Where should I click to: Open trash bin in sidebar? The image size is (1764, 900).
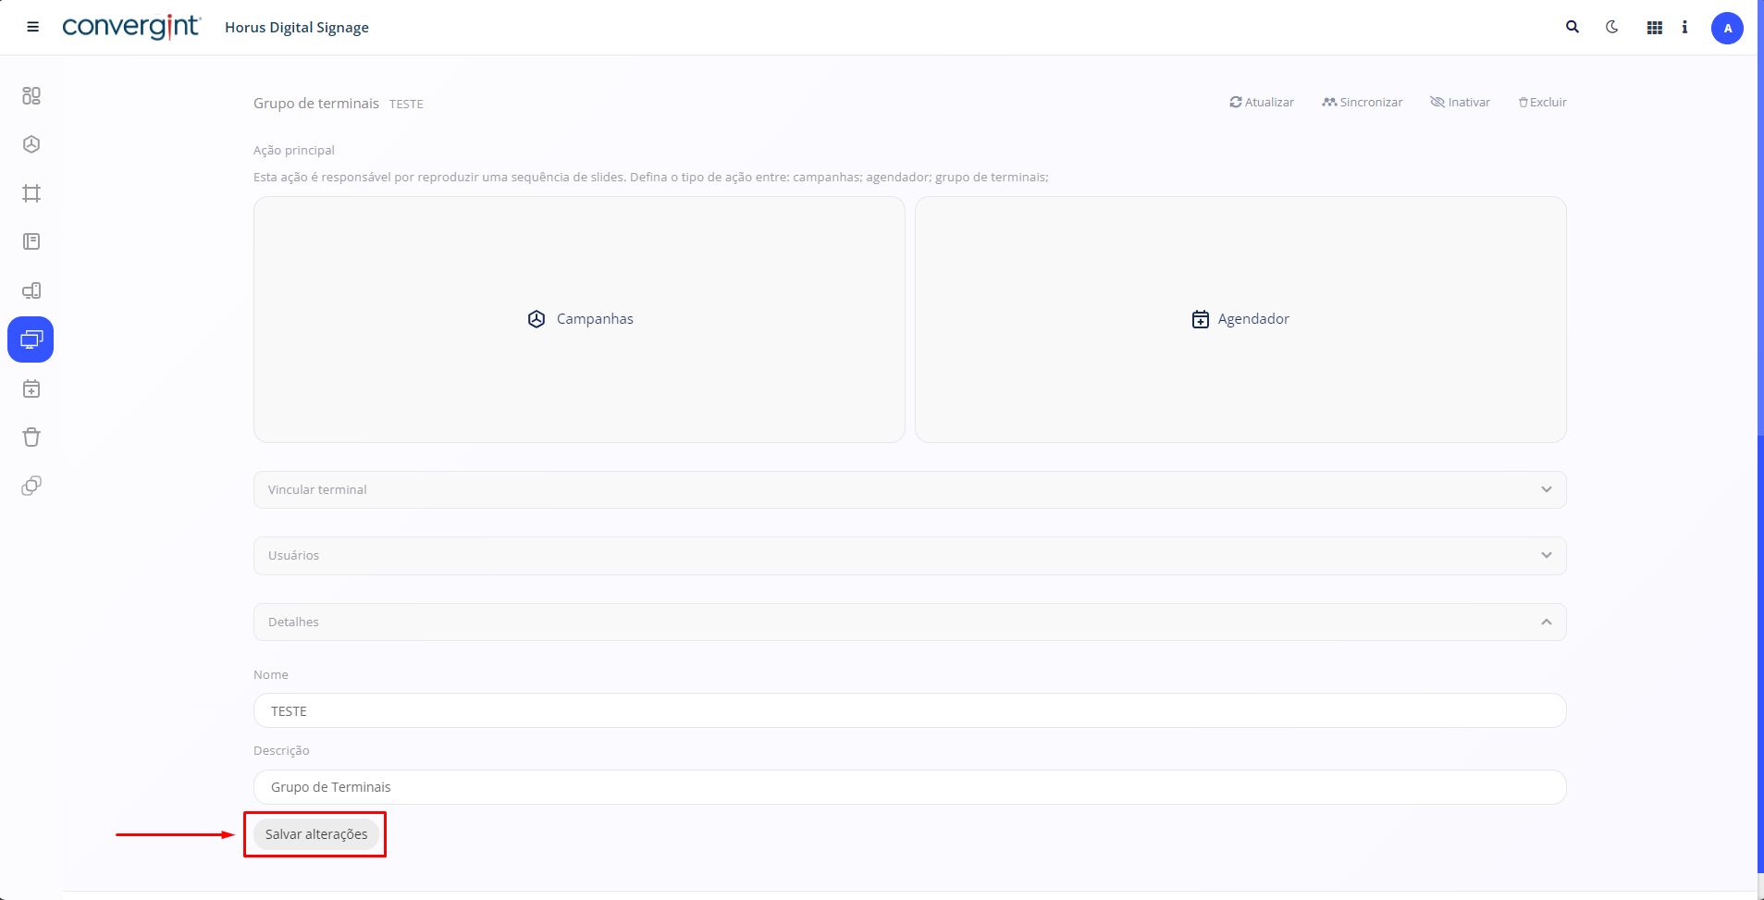[31, 438]
